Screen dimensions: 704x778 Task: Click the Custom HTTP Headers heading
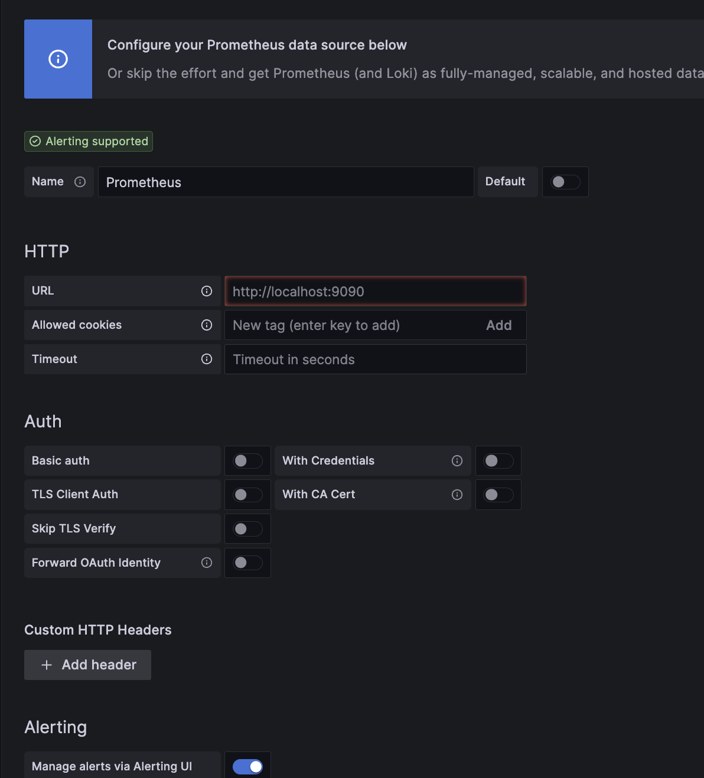pos(98,630)
